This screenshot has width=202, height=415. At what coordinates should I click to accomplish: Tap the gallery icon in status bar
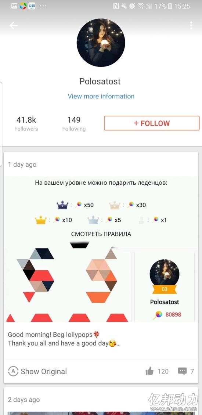click(14, 6)
